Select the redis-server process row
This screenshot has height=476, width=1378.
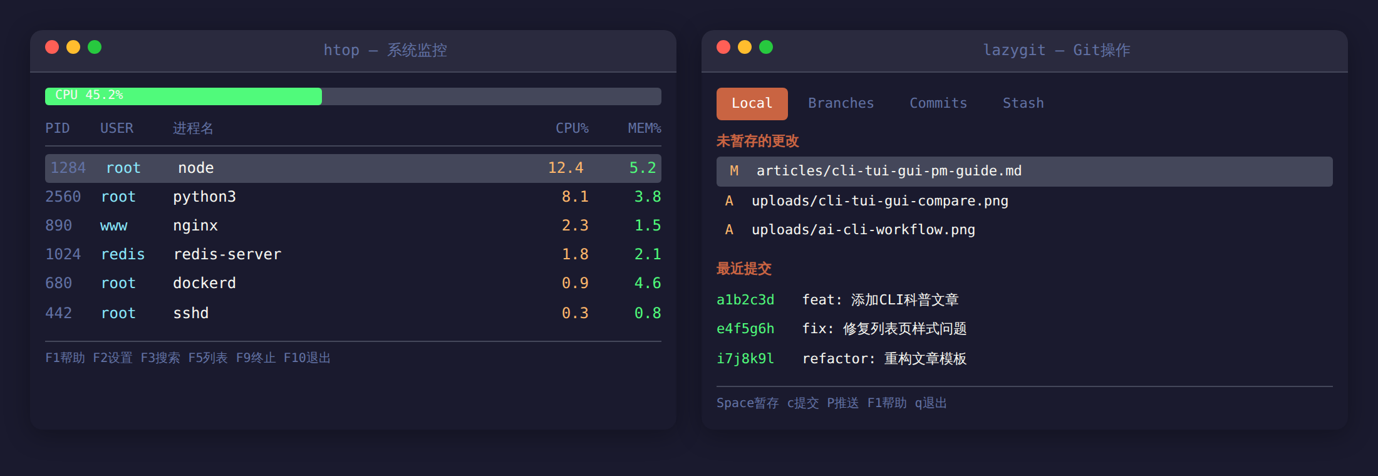point(353,254)
